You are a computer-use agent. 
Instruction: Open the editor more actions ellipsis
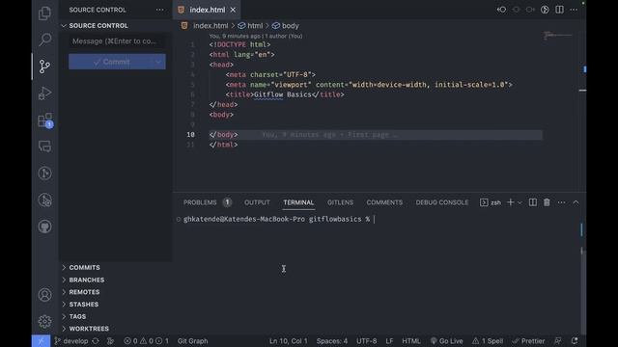point(574,10)
